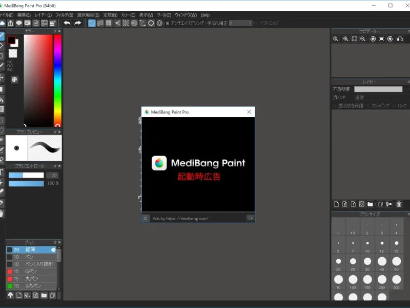
Task: Select the Hand tool in left toolbar
Action: [x=2, y=214]
